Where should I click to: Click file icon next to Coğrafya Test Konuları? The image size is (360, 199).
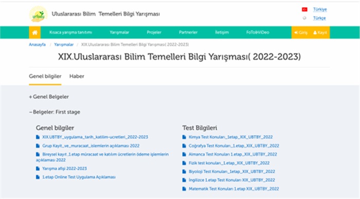184,146
